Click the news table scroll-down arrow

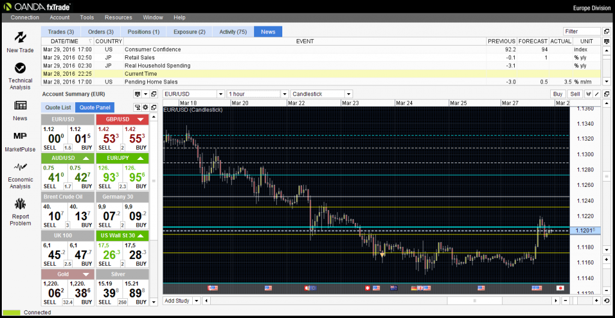pos(607,82)
